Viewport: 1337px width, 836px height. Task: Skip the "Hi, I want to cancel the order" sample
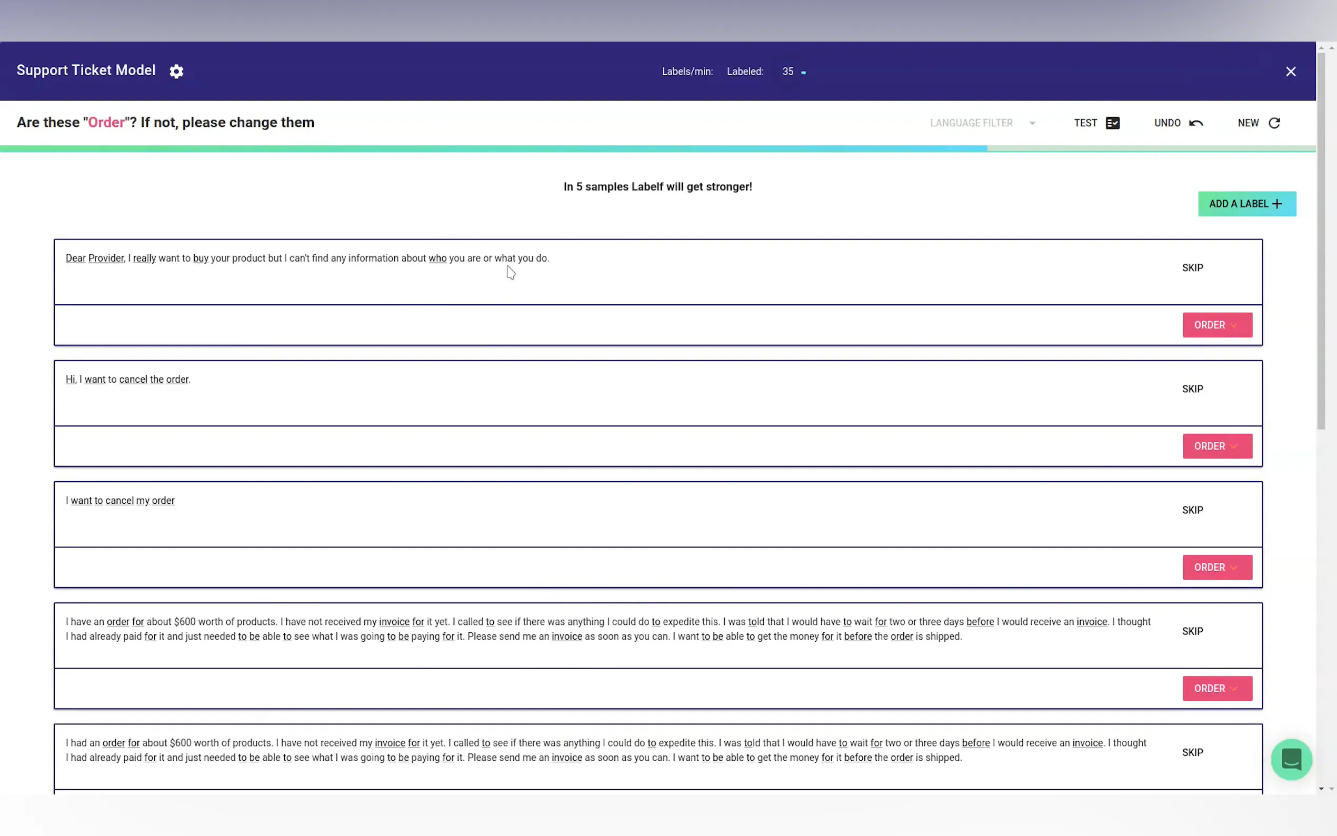click(1192, 389)
